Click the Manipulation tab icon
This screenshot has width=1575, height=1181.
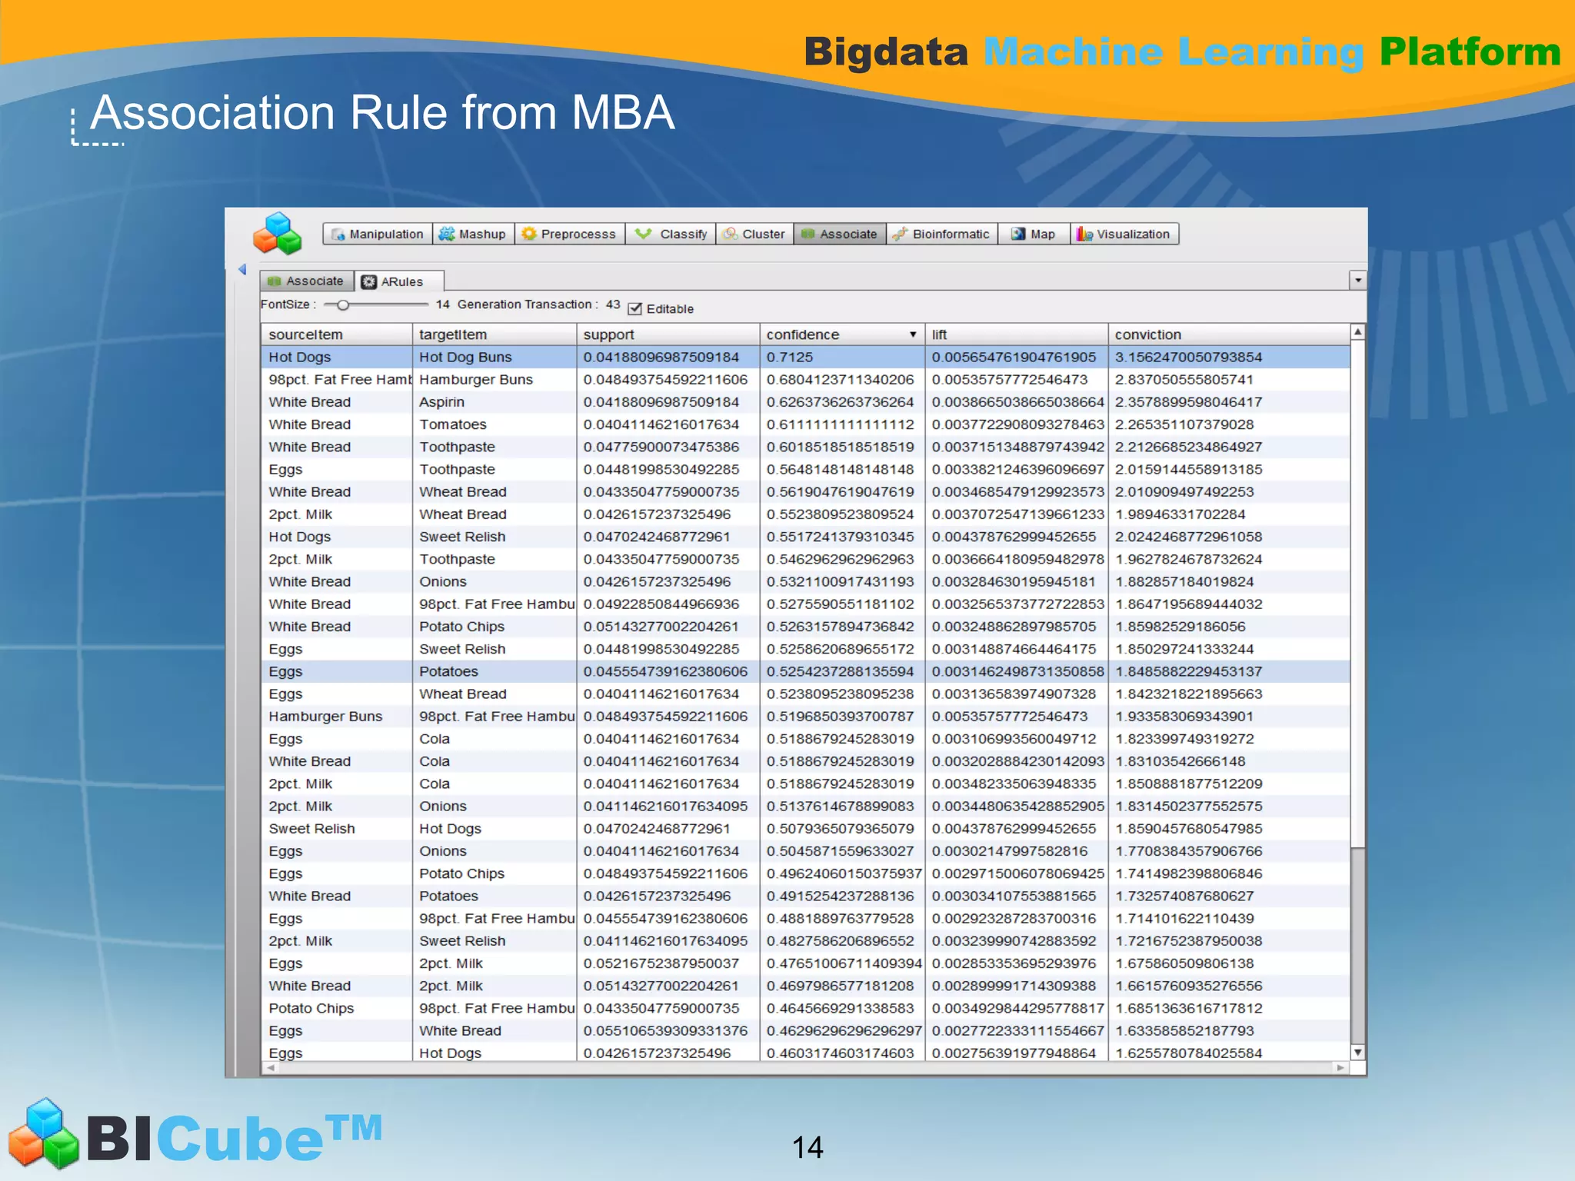coord(338,235)
